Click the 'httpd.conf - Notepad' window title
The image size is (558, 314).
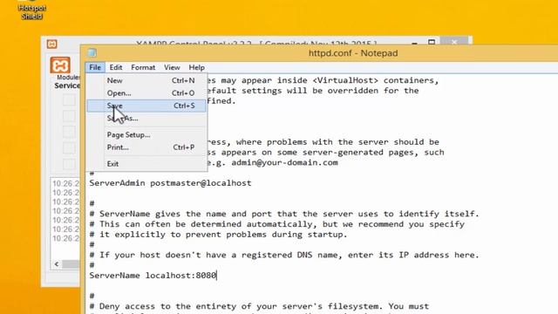[x=353, y=53]
